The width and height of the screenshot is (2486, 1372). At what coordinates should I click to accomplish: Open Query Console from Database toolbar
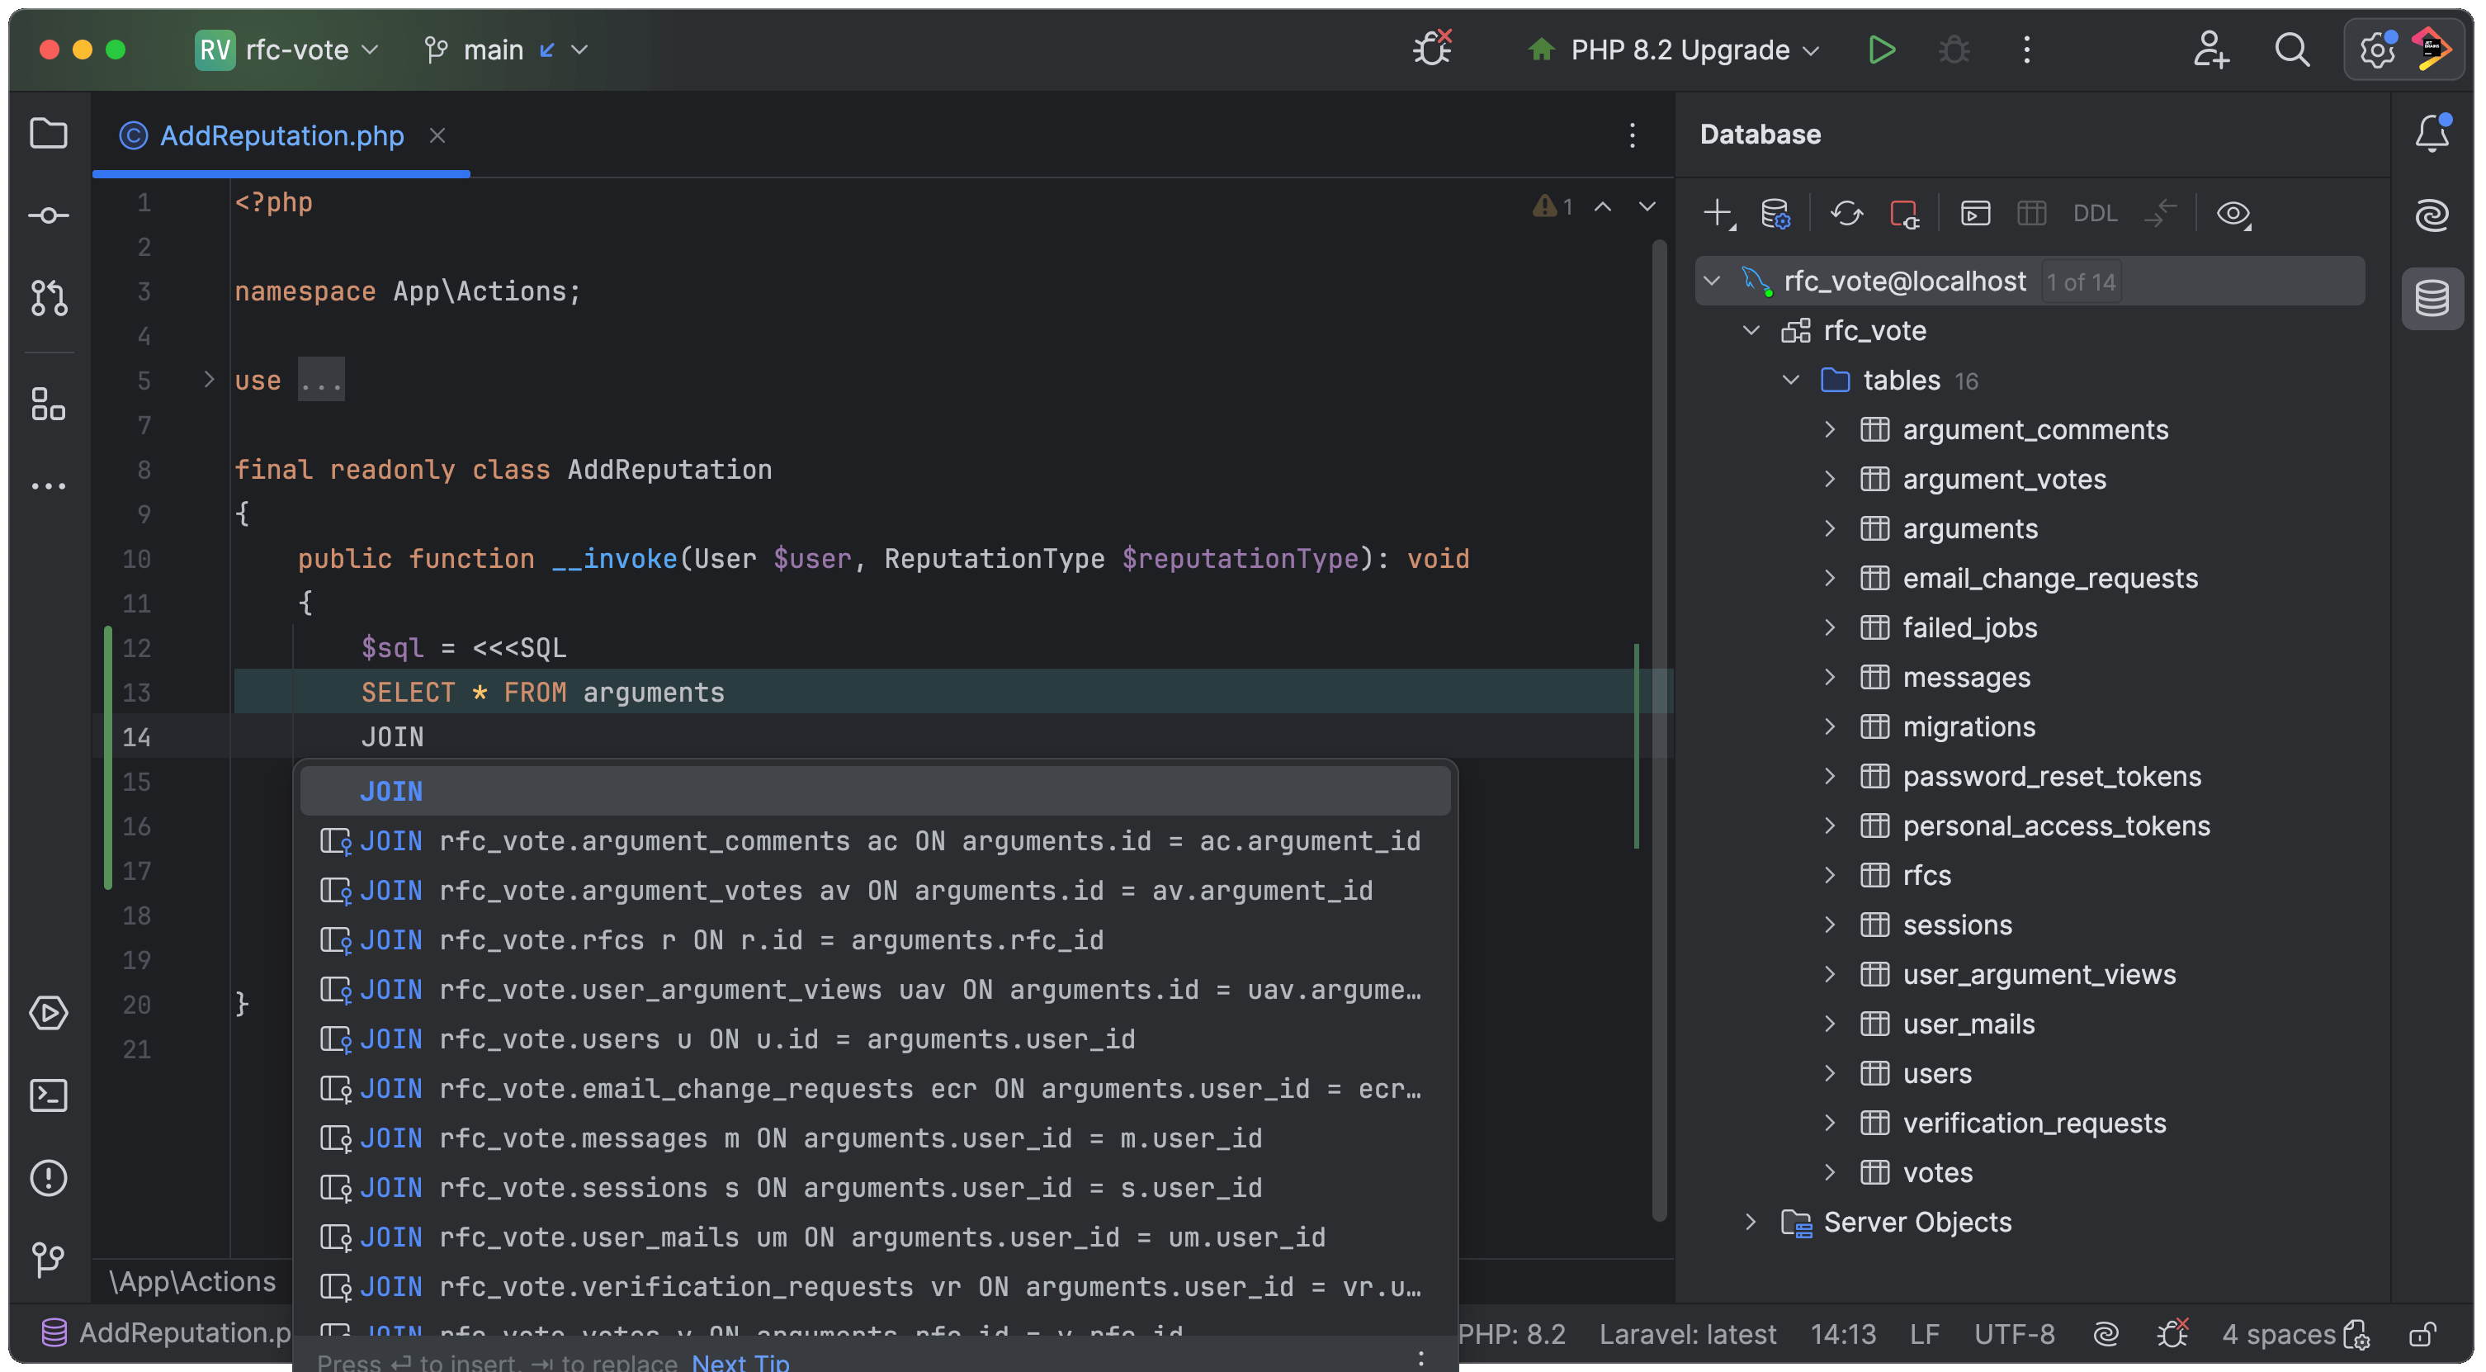click(x=1974, y=213)
